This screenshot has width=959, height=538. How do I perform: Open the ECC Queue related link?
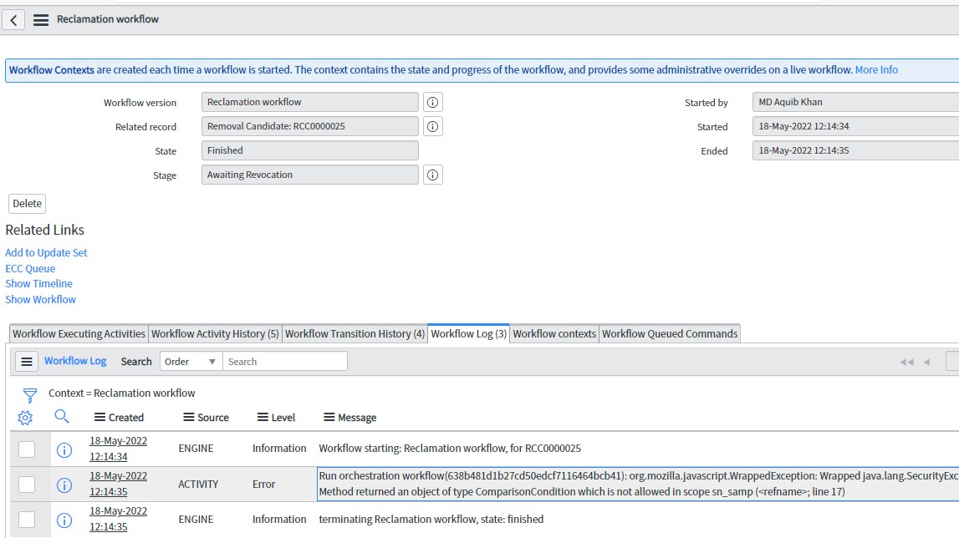tap(31, 268)
